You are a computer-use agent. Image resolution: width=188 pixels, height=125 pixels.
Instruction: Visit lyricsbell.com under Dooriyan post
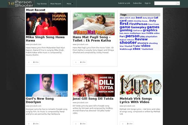pos(34,106)
